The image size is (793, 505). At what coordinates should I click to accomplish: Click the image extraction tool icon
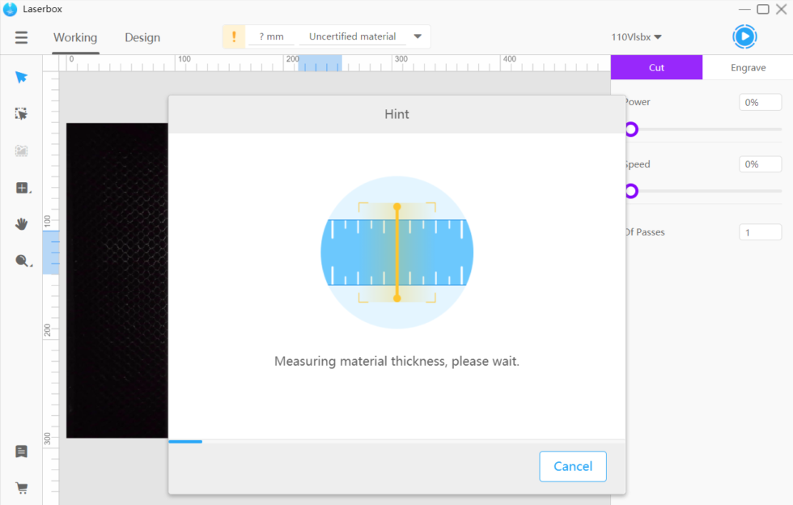[21, 151]
